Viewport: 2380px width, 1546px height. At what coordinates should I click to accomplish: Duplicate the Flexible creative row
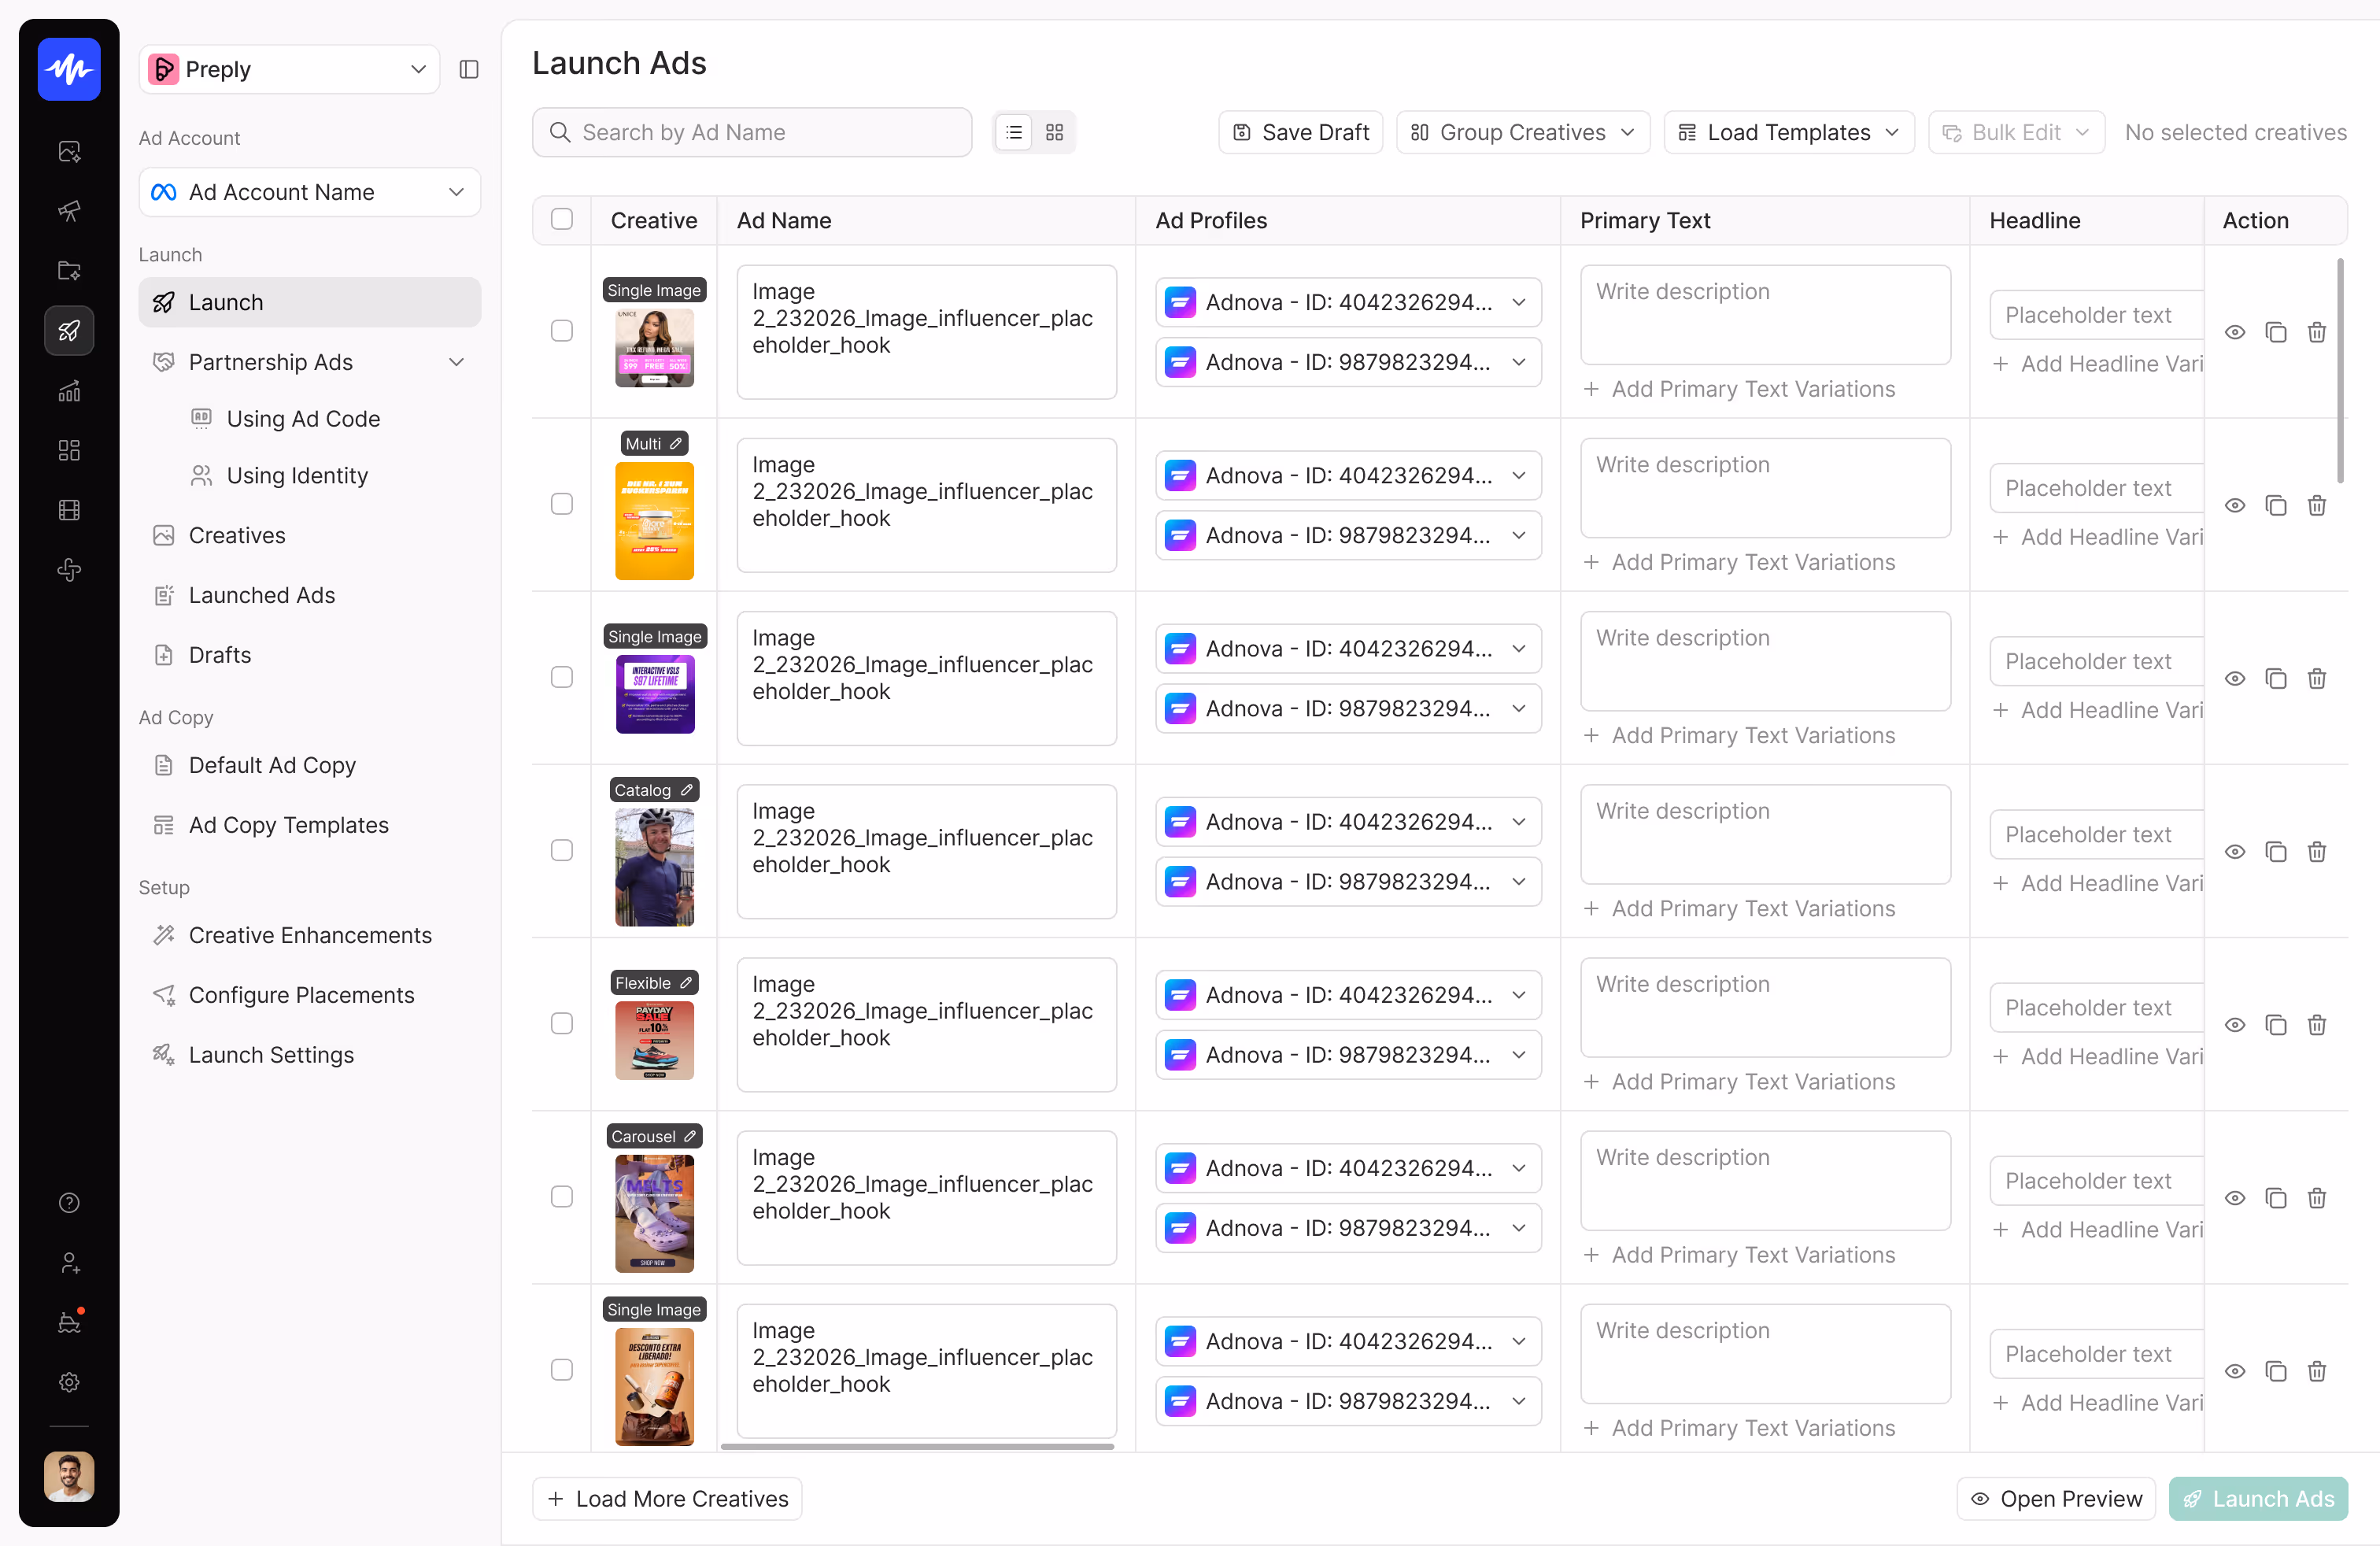[x=2276, y=1024]
